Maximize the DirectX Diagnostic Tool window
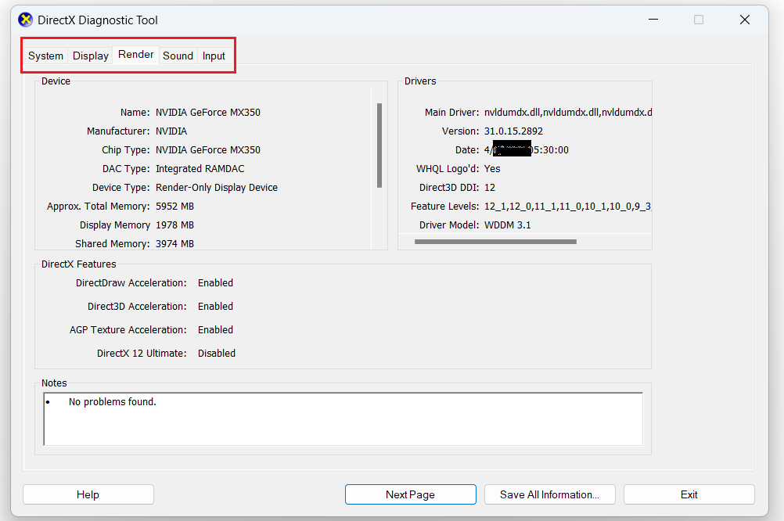Screen dimensions: 784x521 (x=699, y=20)
